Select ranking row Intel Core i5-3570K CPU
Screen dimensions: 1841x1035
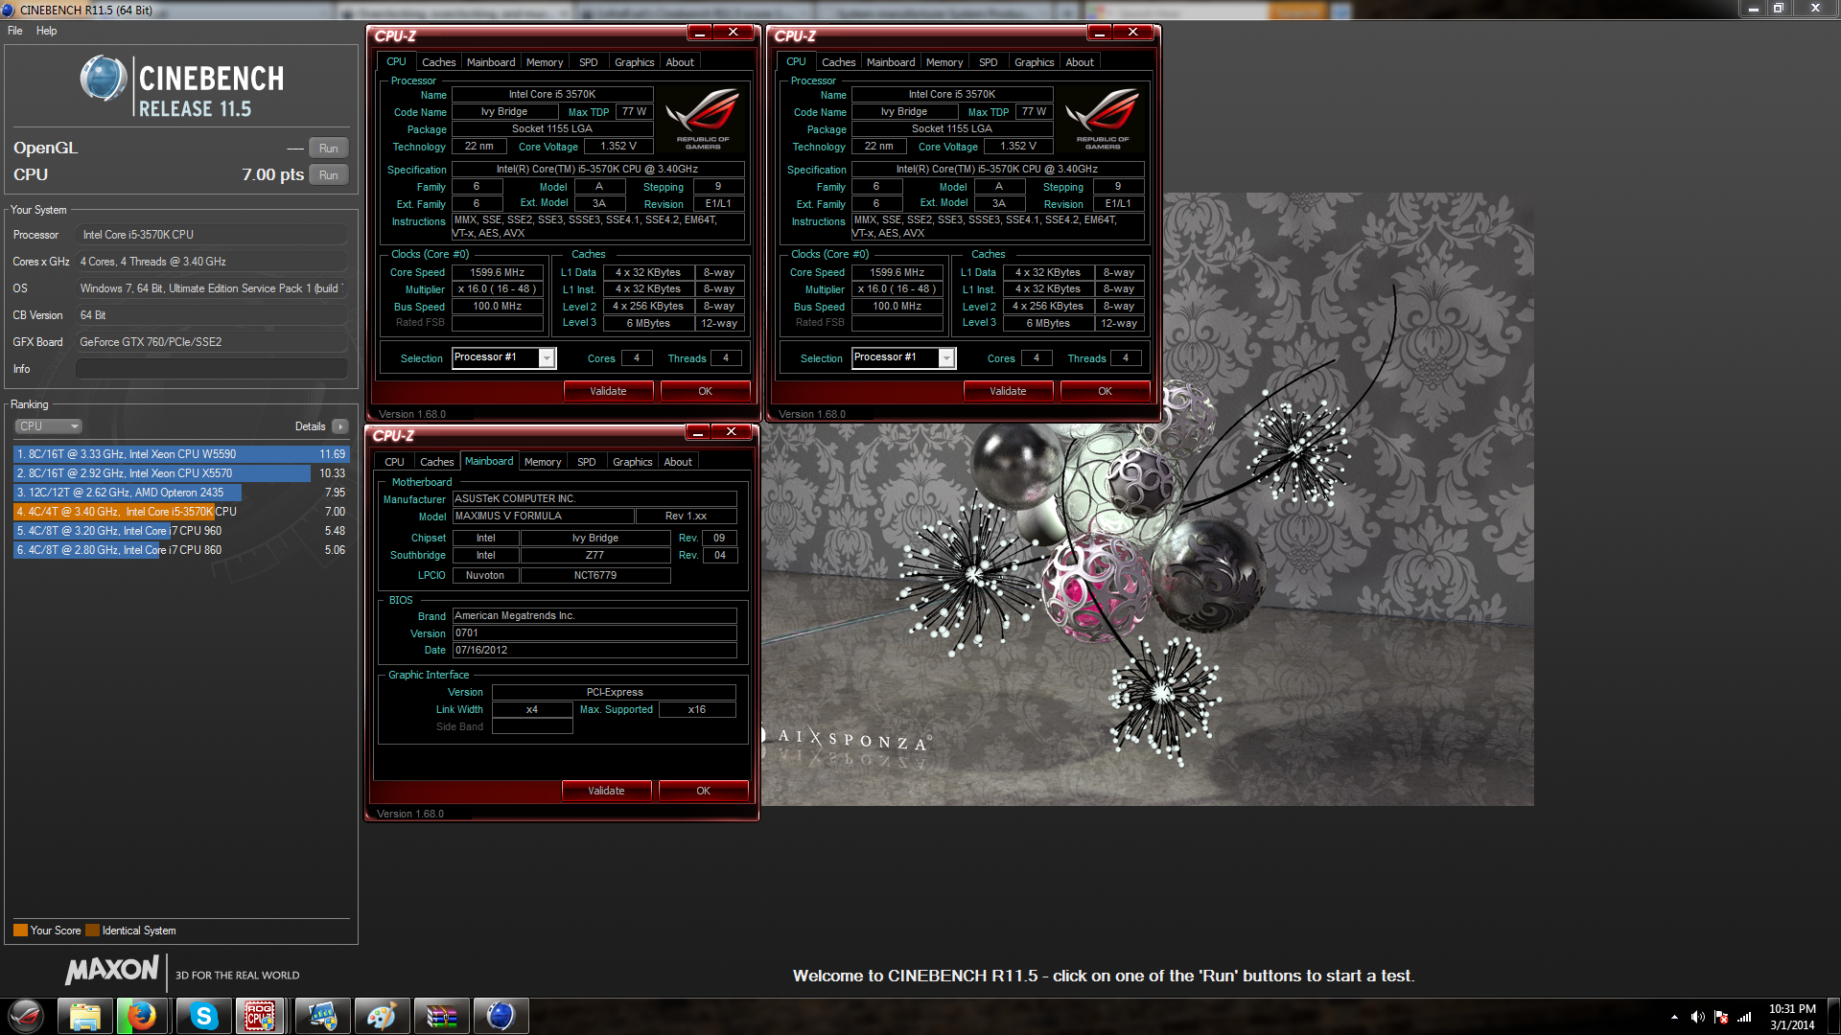point(181,512)
